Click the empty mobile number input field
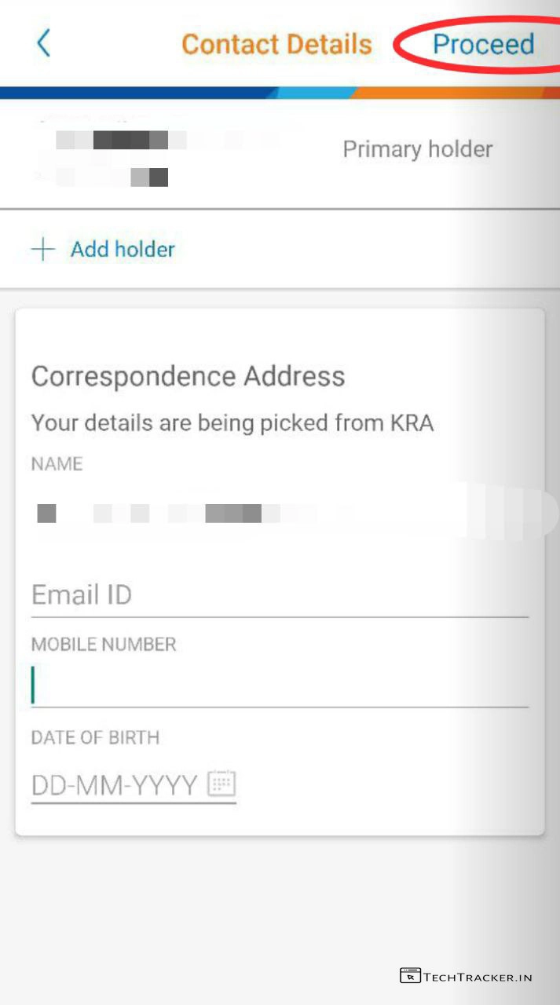The width and height of the screenshot is (560, 1005). tap(279, 685)
